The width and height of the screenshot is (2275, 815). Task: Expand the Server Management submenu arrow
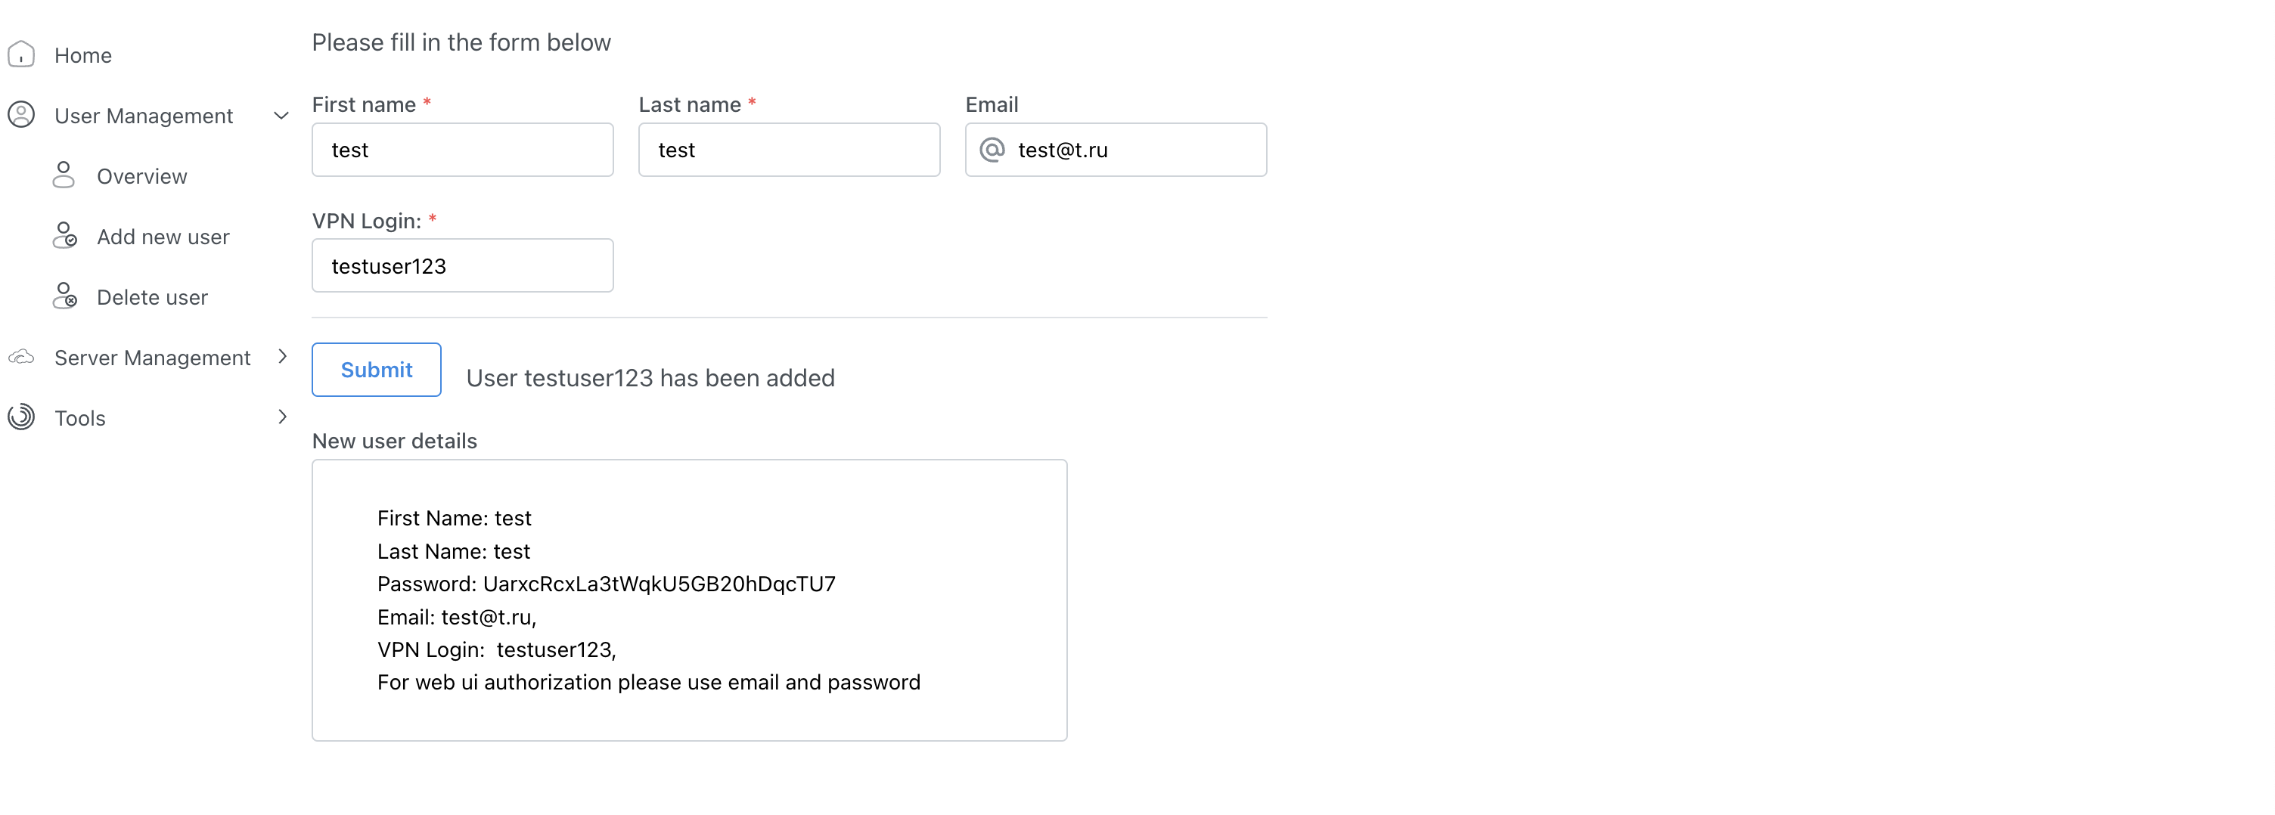tap(283, 357)
